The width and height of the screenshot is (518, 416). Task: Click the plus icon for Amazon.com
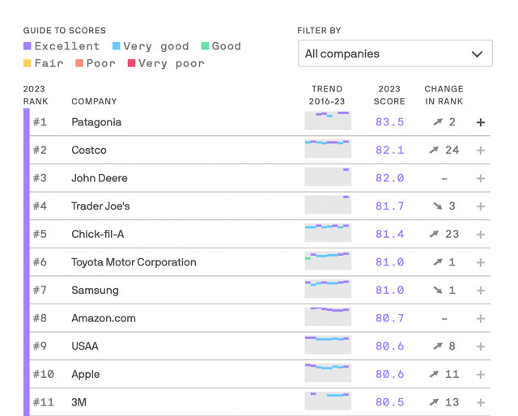[x=481, y=318]
